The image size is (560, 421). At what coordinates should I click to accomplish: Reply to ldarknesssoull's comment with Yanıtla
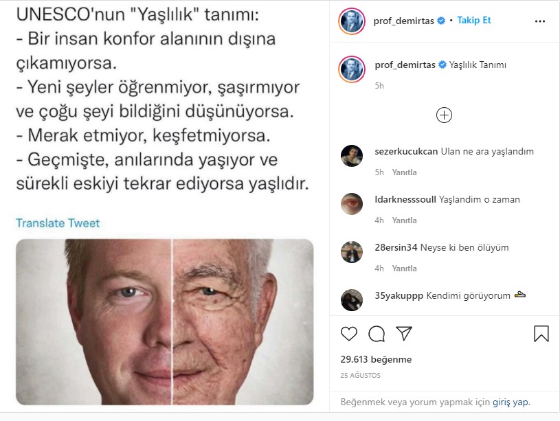tap(404, 220)
